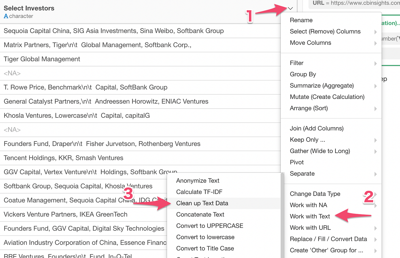Expand the Select (Remove) Columns submenu

325,31
